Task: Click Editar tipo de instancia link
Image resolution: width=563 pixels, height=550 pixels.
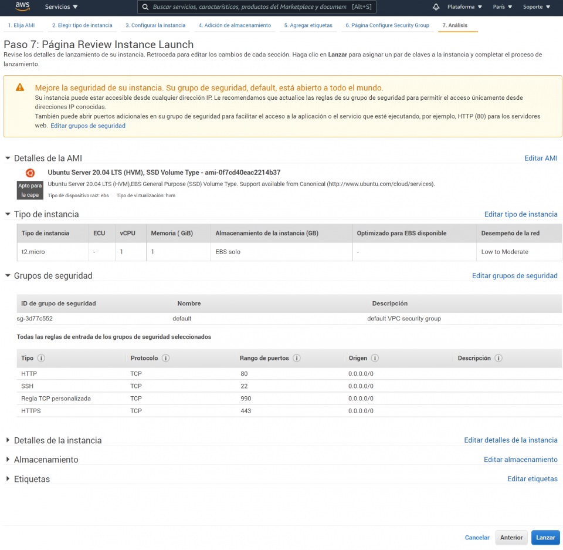Action: (x=521, y=214)
